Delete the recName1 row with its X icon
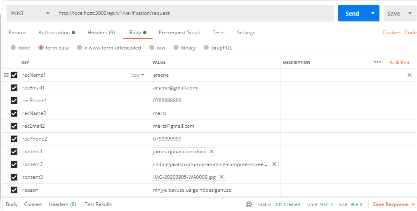 pyautogui.click(x=410, y=75)
